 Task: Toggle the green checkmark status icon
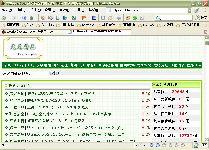[x=196, y=145]
